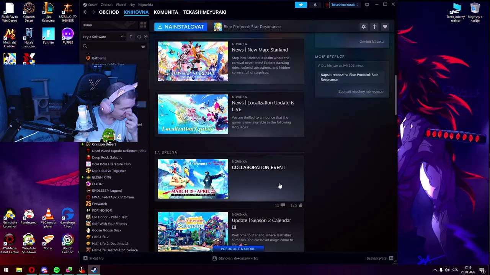Open Vortex desktop shortcut
The width and height of the screenshot is (490, 275).
(48, 243)
